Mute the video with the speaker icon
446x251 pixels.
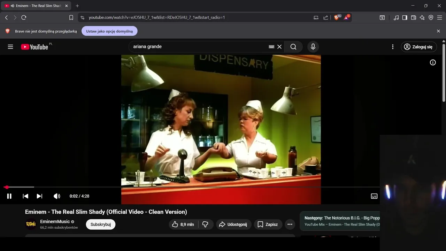[57, 196]
